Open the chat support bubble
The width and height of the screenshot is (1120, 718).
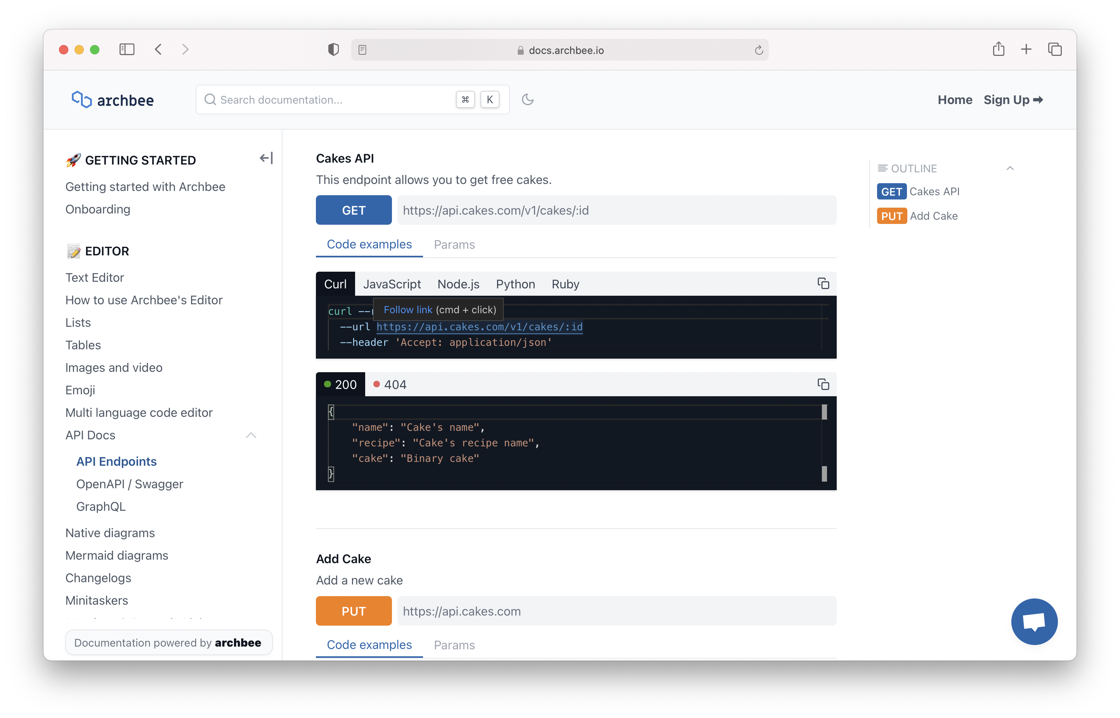tap(1034, 621)
